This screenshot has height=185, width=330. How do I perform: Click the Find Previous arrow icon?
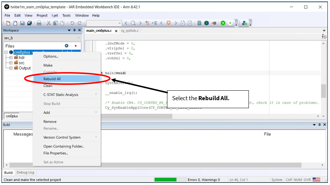pyautogui.click(x=126, y=23)
